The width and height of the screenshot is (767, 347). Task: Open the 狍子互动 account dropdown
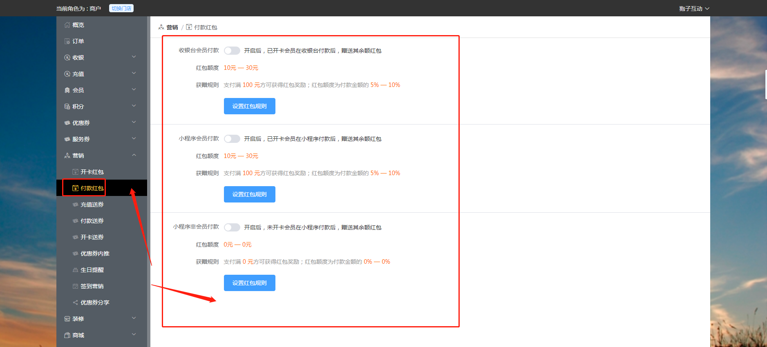[x=694, y=9]
